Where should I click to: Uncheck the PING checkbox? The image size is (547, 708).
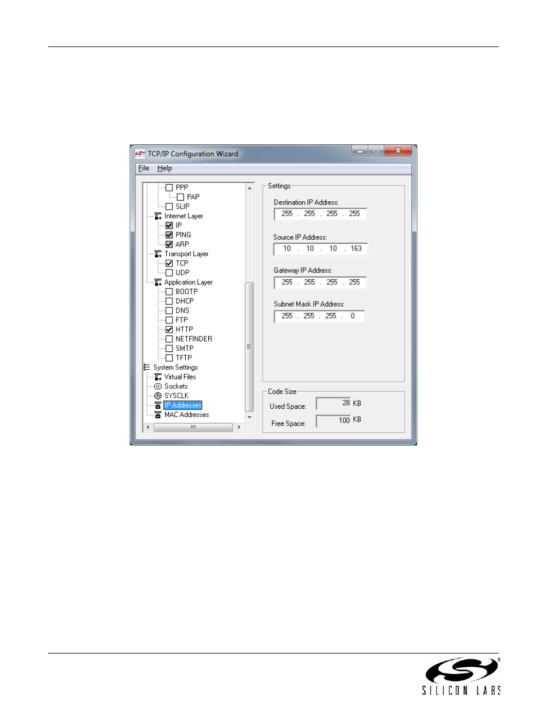tap(169, 235)
